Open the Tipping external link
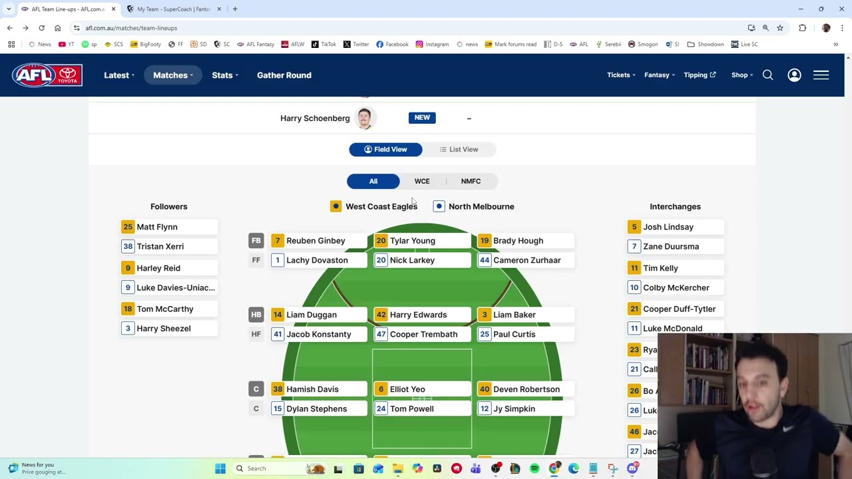Image resolution: width=852 pixels, height=479 pixels. pyautogui.click(x=700, y=75)
